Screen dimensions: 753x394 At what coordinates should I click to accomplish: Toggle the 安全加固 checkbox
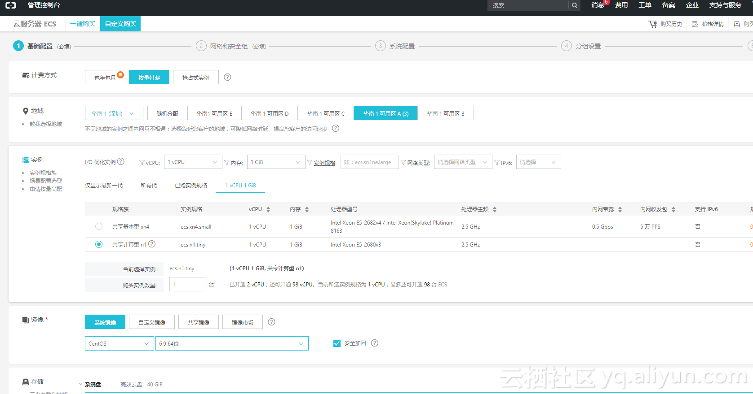click(337, 343)
